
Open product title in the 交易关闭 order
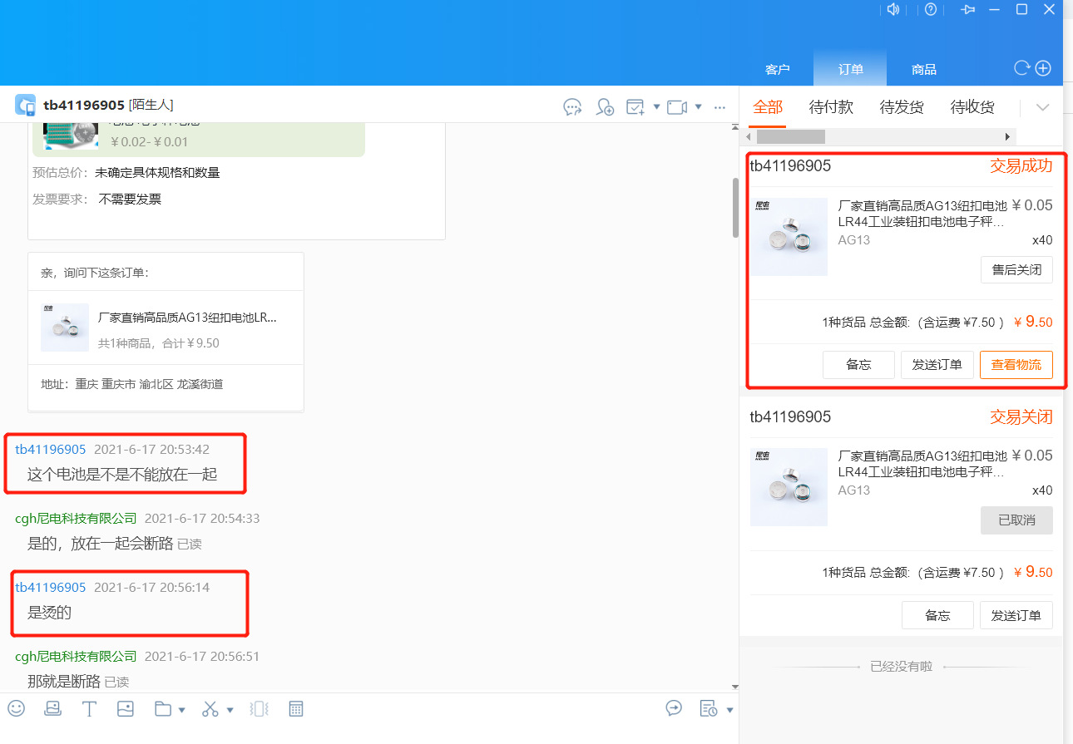[x=922, y=464]
